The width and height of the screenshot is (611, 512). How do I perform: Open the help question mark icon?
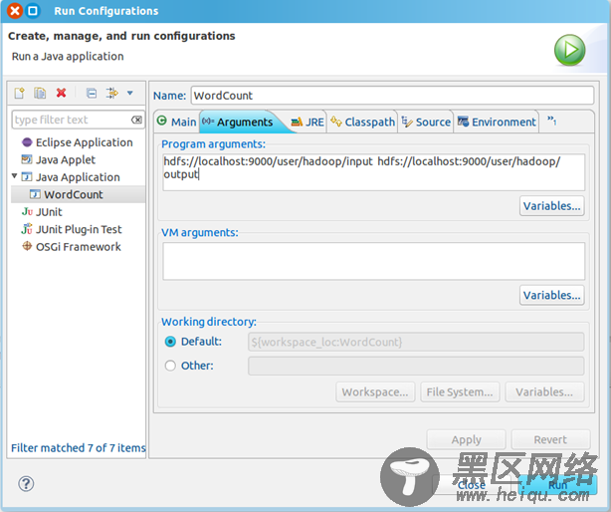pyautogui.click(x=26, y=484)
